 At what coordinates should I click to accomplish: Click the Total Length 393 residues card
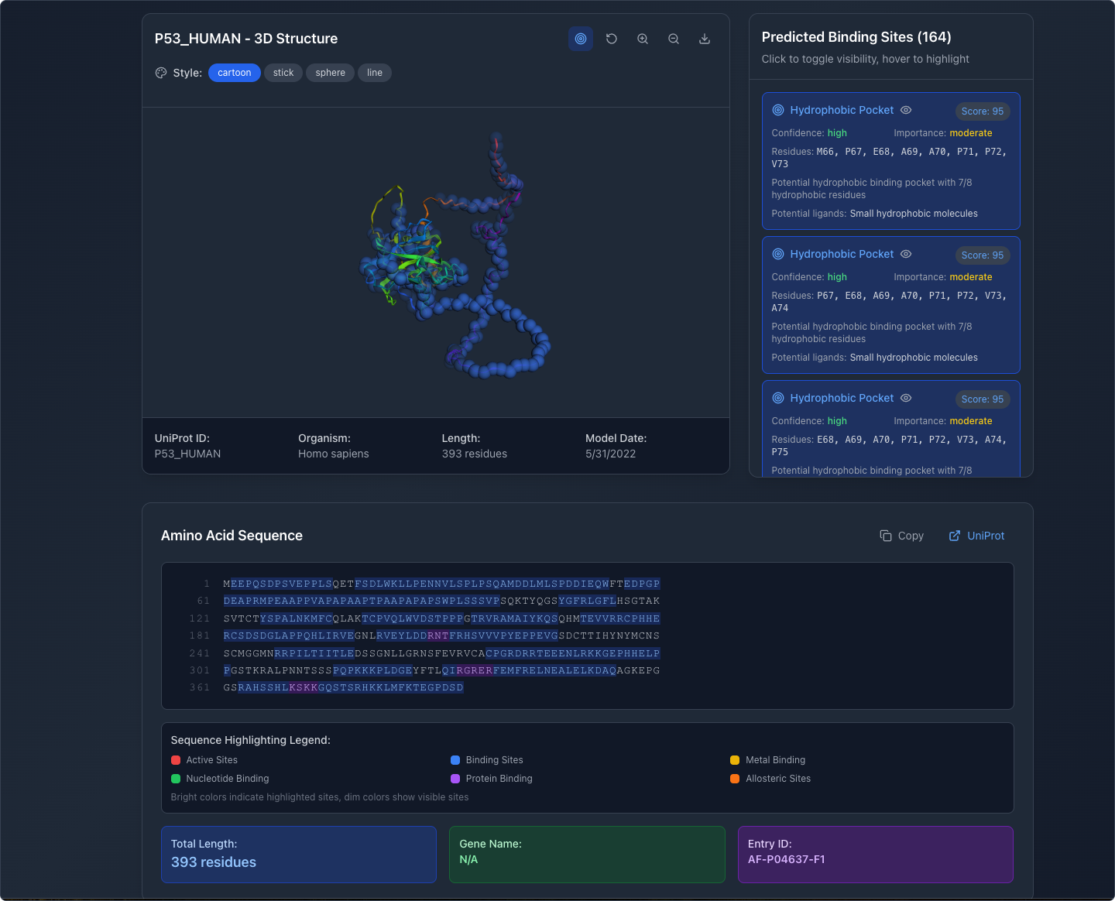[x=299, y=855]
